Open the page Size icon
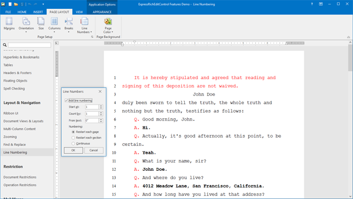353x199 pixels. point(41,24)
